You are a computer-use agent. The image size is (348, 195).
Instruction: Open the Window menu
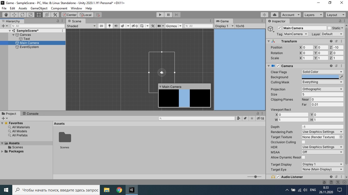[76, 8]
